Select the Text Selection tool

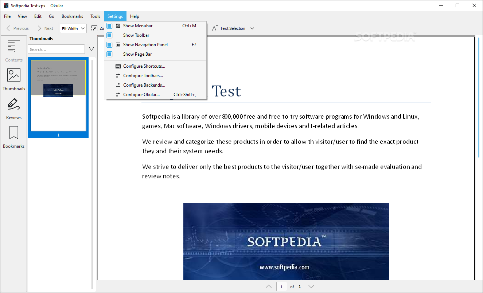point(229,28)
